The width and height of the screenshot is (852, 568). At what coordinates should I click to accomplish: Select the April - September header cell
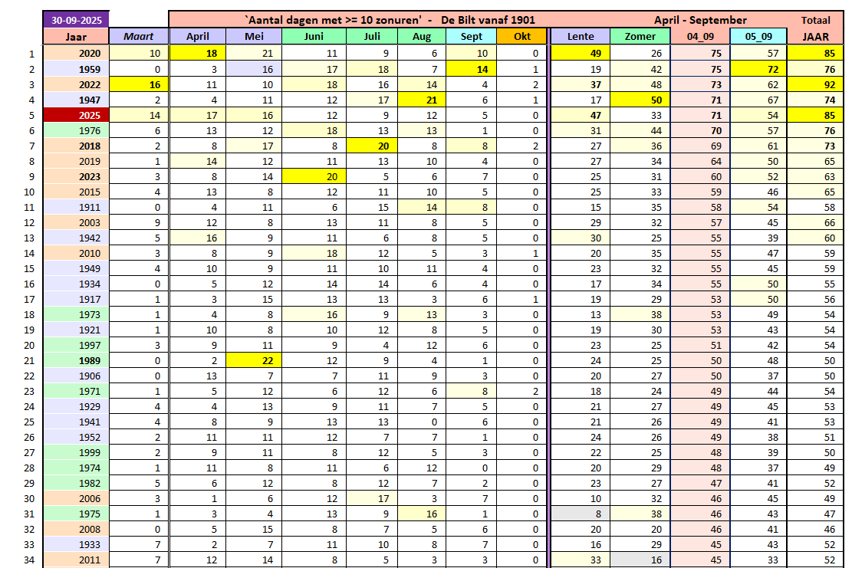[x=700, y=20]
